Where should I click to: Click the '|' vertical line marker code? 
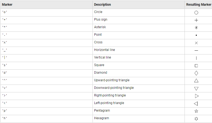5,58
